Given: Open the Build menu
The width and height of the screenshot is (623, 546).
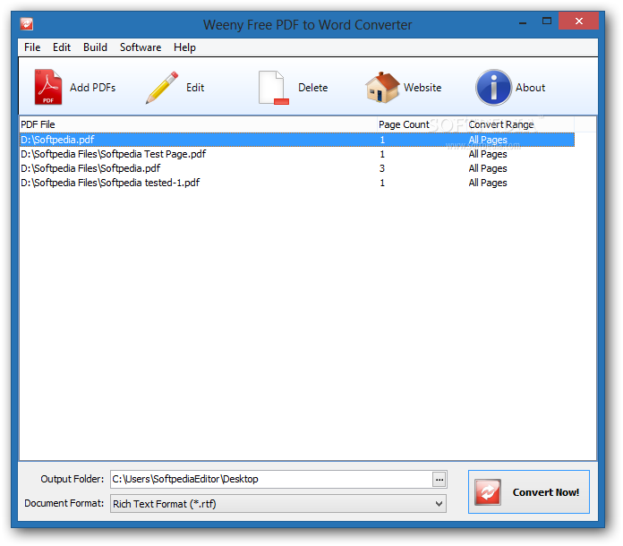Looking at the screenshot, I should 95,47.
